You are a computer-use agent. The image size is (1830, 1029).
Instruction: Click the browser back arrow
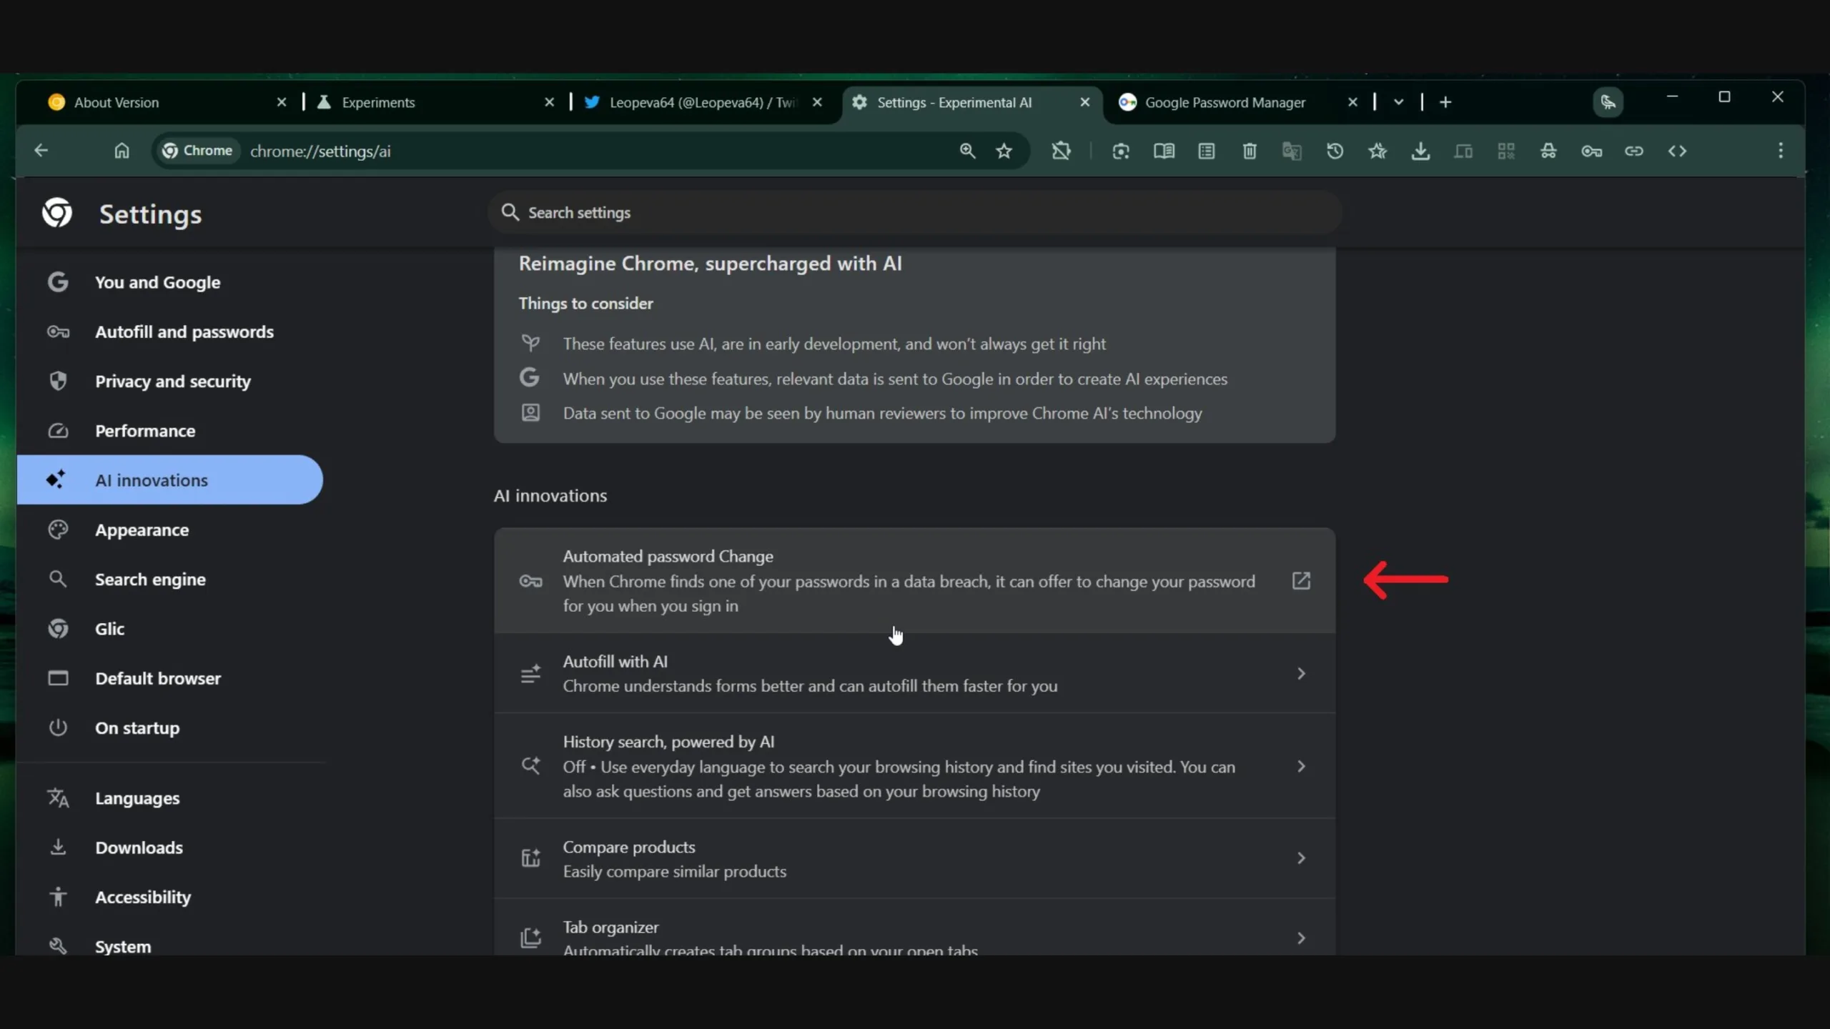click(x=41, y=151)
